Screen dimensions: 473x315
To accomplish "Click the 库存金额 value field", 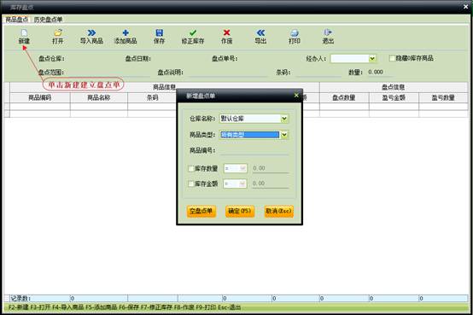I will tap(270, 184).
